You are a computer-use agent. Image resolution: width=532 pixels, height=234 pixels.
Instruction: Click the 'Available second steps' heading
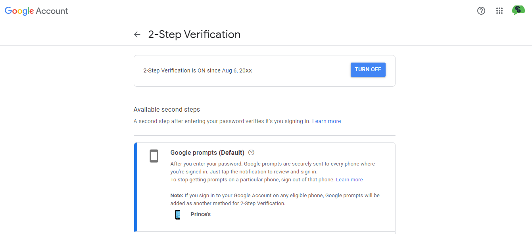pyautogui.click(x=167, y=109)
